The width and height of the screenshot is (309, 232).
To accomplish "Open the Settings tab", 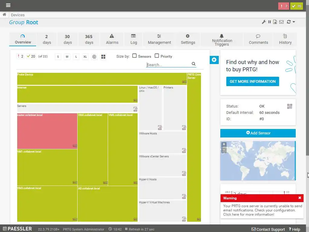I will click(188, 39).
